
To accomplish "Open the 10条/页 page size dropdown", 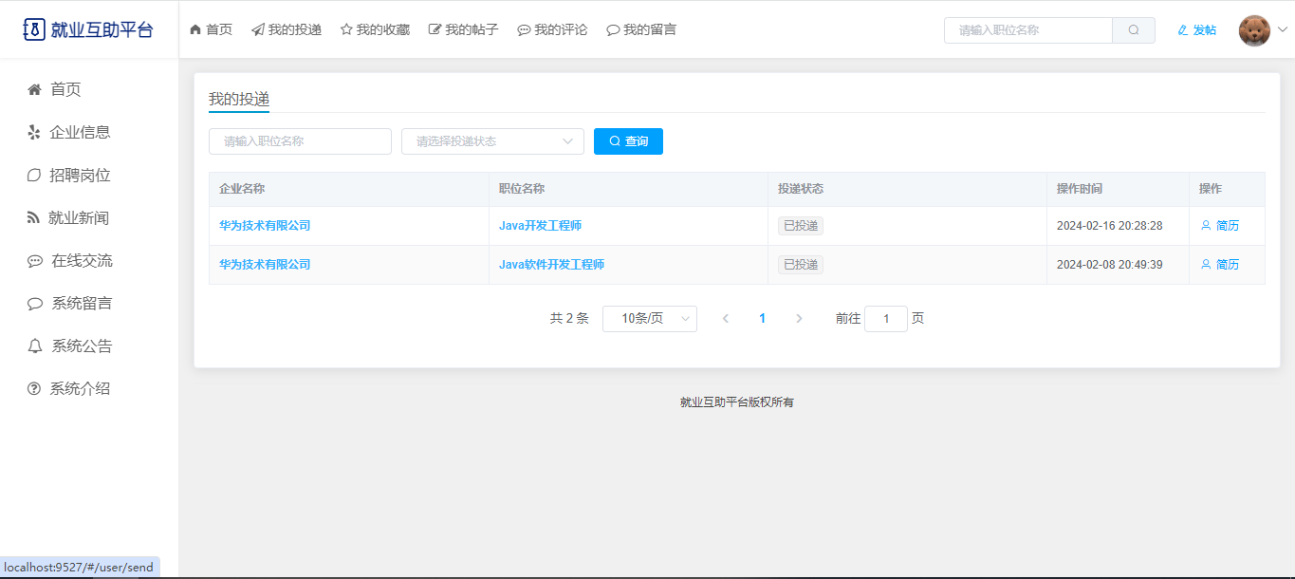I will [x=649, y=319].
